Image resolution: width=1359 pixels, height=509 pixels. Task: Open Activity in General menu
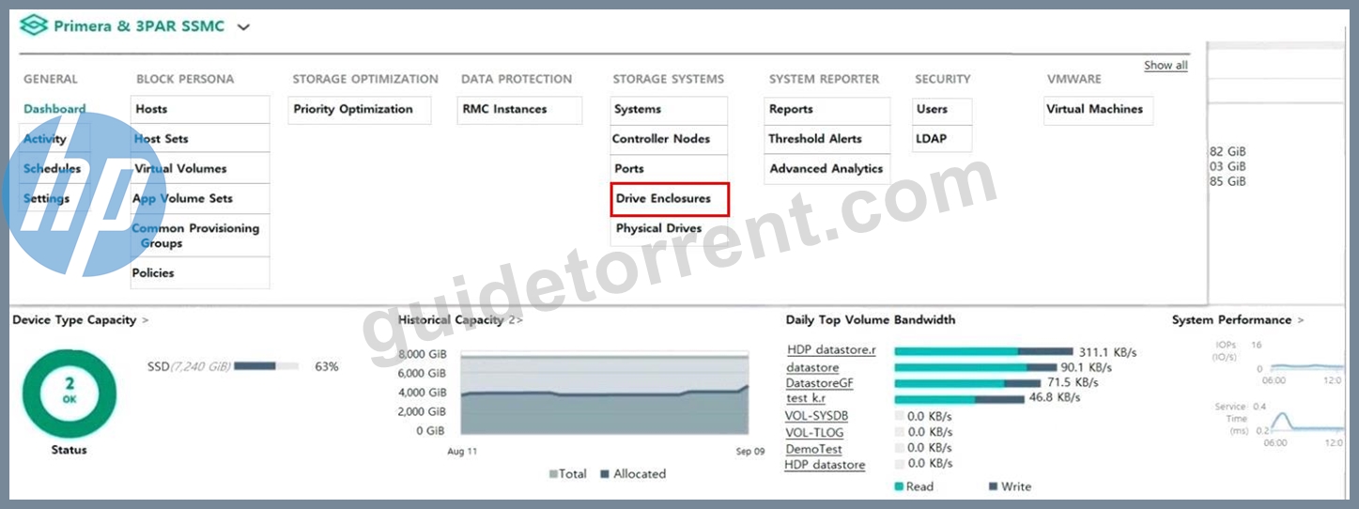(x=45, y=139)
